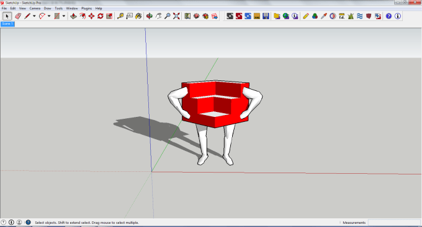
Task: Choose the Pan hand tool
Action: pos(158,16)
